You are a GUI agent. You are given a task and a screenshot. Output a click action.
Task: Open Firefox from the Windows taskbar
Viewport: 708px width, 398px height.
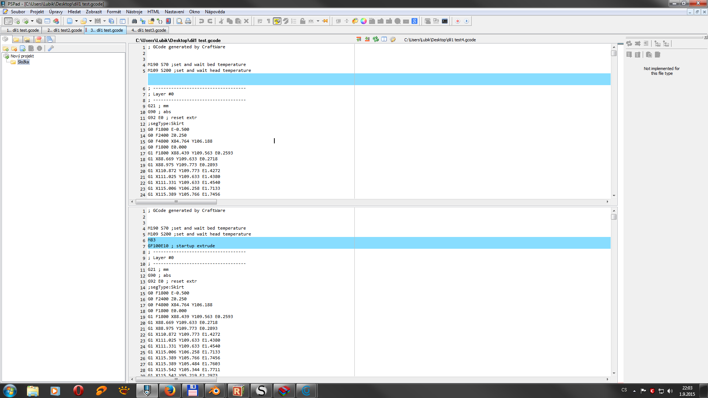(170, 390)
